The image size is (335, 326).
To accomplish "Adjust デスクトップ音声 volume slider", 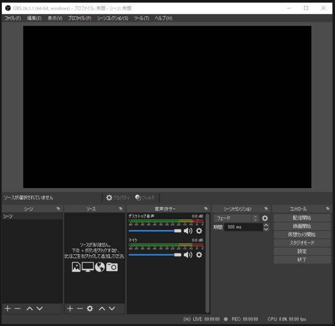I will tap(155, 231).
